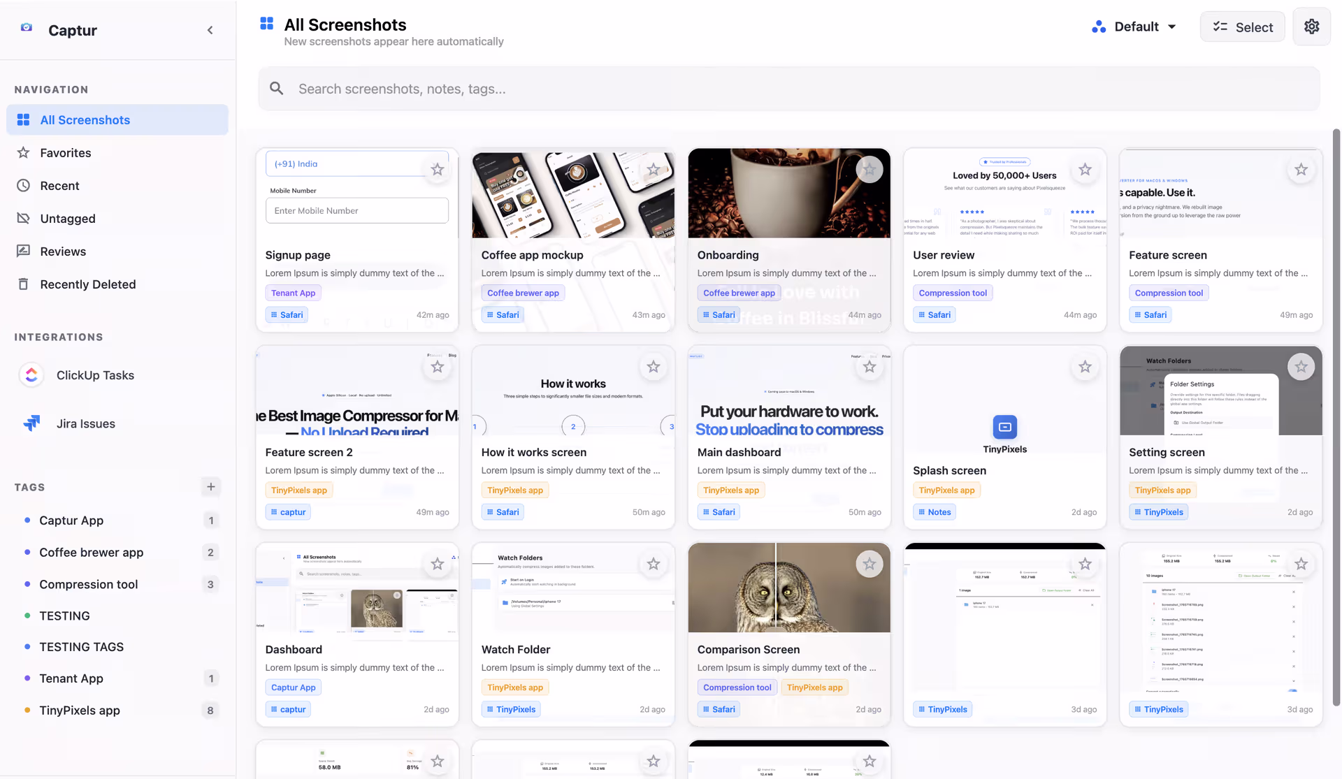Star the Feature screen 2 card
The width and height of the screenshot is (1342, 779).
point(438,366)
